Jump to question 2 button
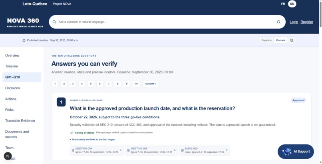 coord(64,84)
